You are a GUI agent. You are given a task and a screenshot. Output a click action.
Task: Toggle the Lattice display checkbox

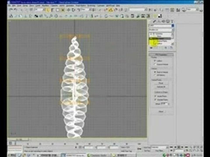click(155, 61)
